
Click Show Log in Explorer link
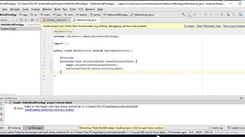click(234, 26)
